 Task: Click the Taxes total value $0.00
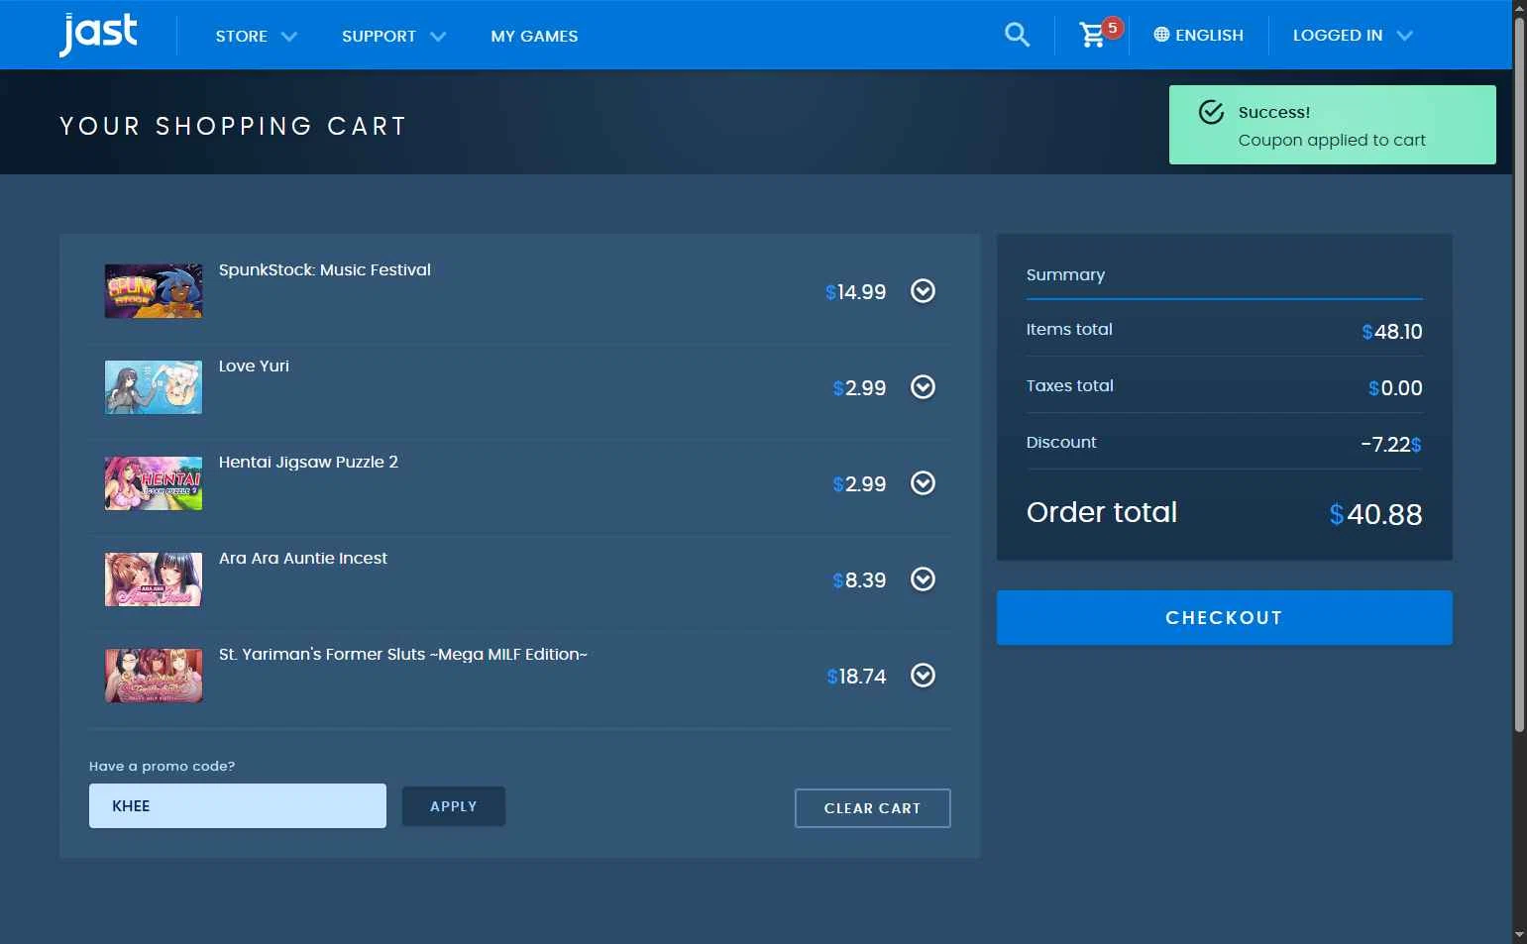pos(1395,388)
